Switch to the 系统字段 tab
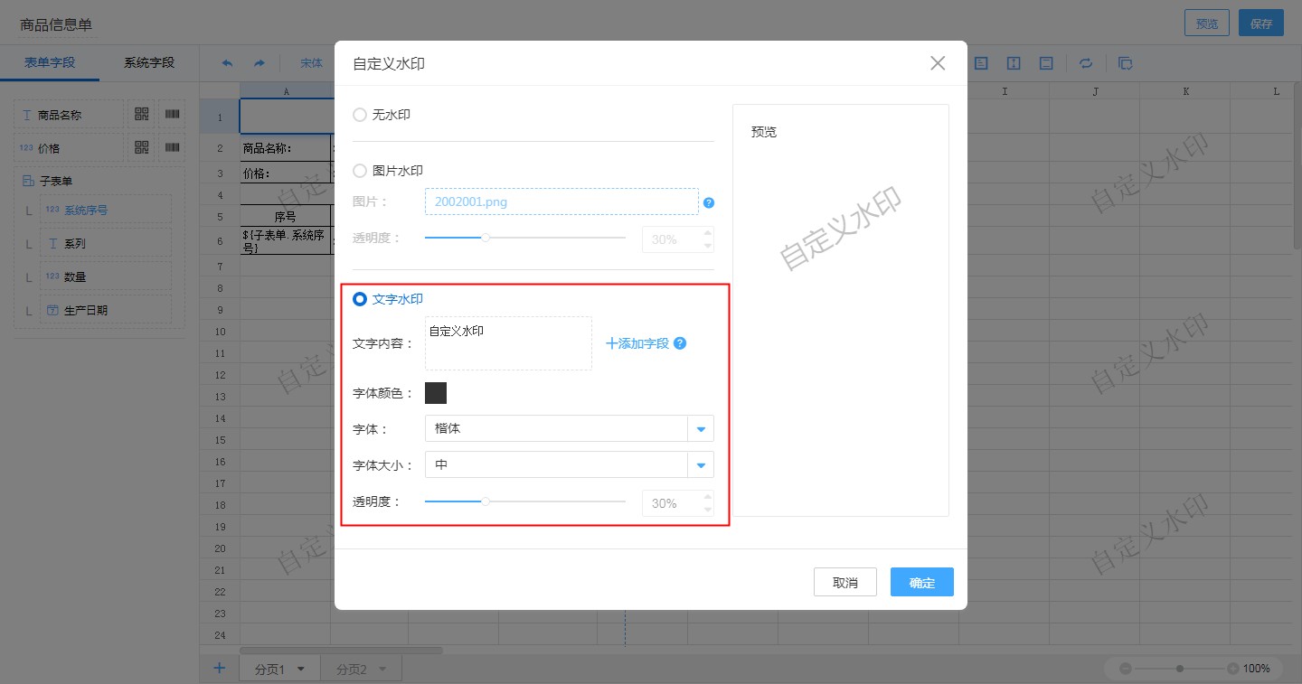Viewport: 1302px width, 684px height. coord(149,63)
